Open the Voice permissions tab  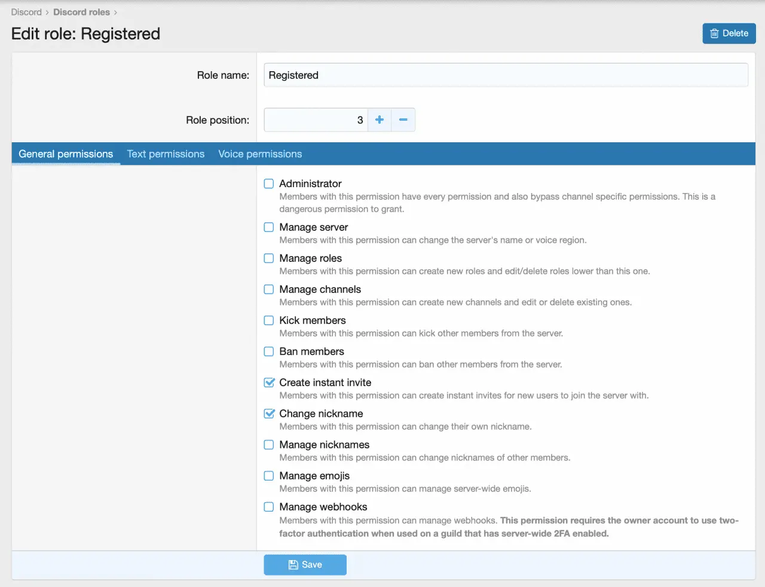click(x=260, y=154)
